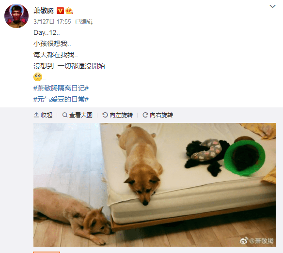Viewport: 283px width, 253px height.
Task: Open the #萧敬腾隔离日记# hashtag
Action: click(61, 88)
